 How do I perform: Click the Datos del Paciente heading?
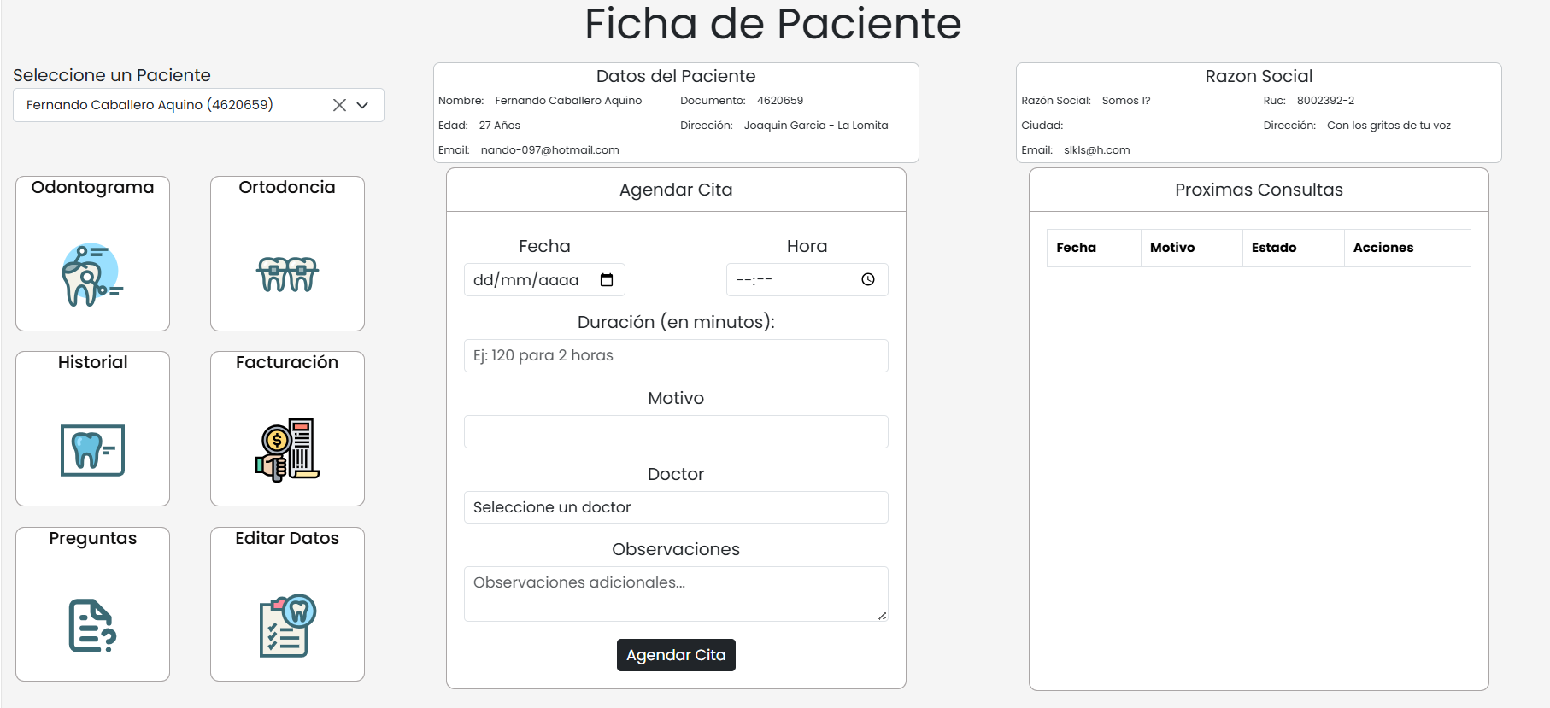(676, 76)
